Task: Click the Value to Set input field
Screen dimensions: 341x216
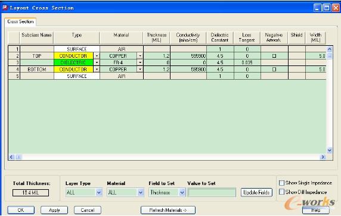Action: click(212, 192)
